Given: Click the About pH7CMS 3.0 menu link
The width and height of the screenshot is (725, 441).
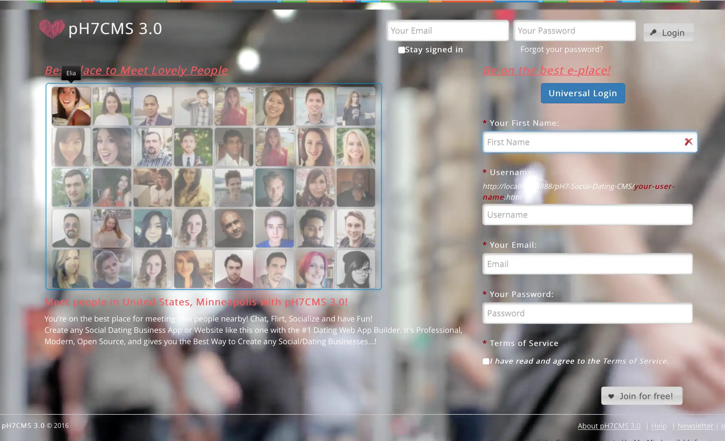Looking at the screenshot, I should point(609,425).
